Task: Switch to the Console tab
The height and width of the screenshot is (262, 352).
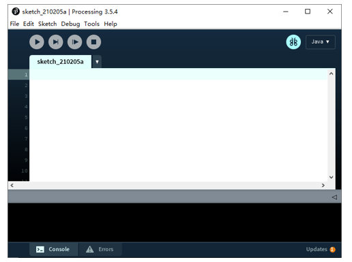Action: 54,249
